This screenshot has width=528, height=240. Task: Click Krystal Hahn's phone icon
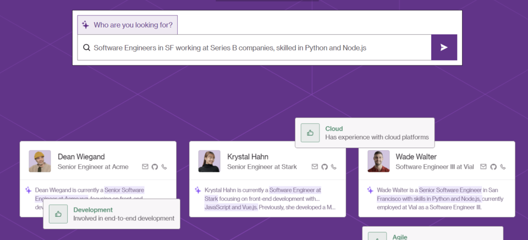click(333, 167)
